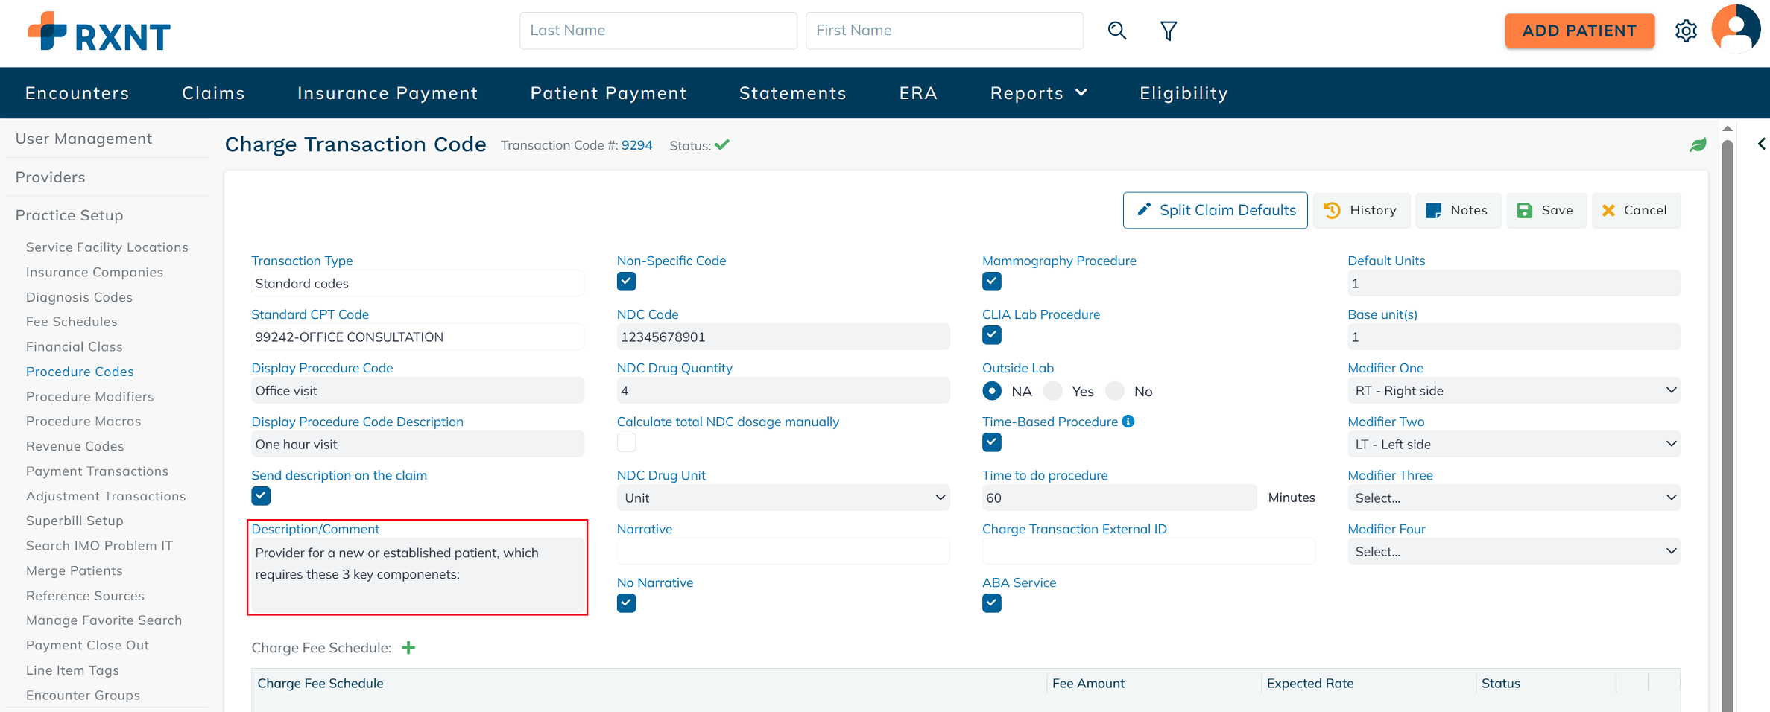Expand the NDC Drug Unit dropdown
Viewport: 1770px width, 712px height.
[x=783, y=498]
